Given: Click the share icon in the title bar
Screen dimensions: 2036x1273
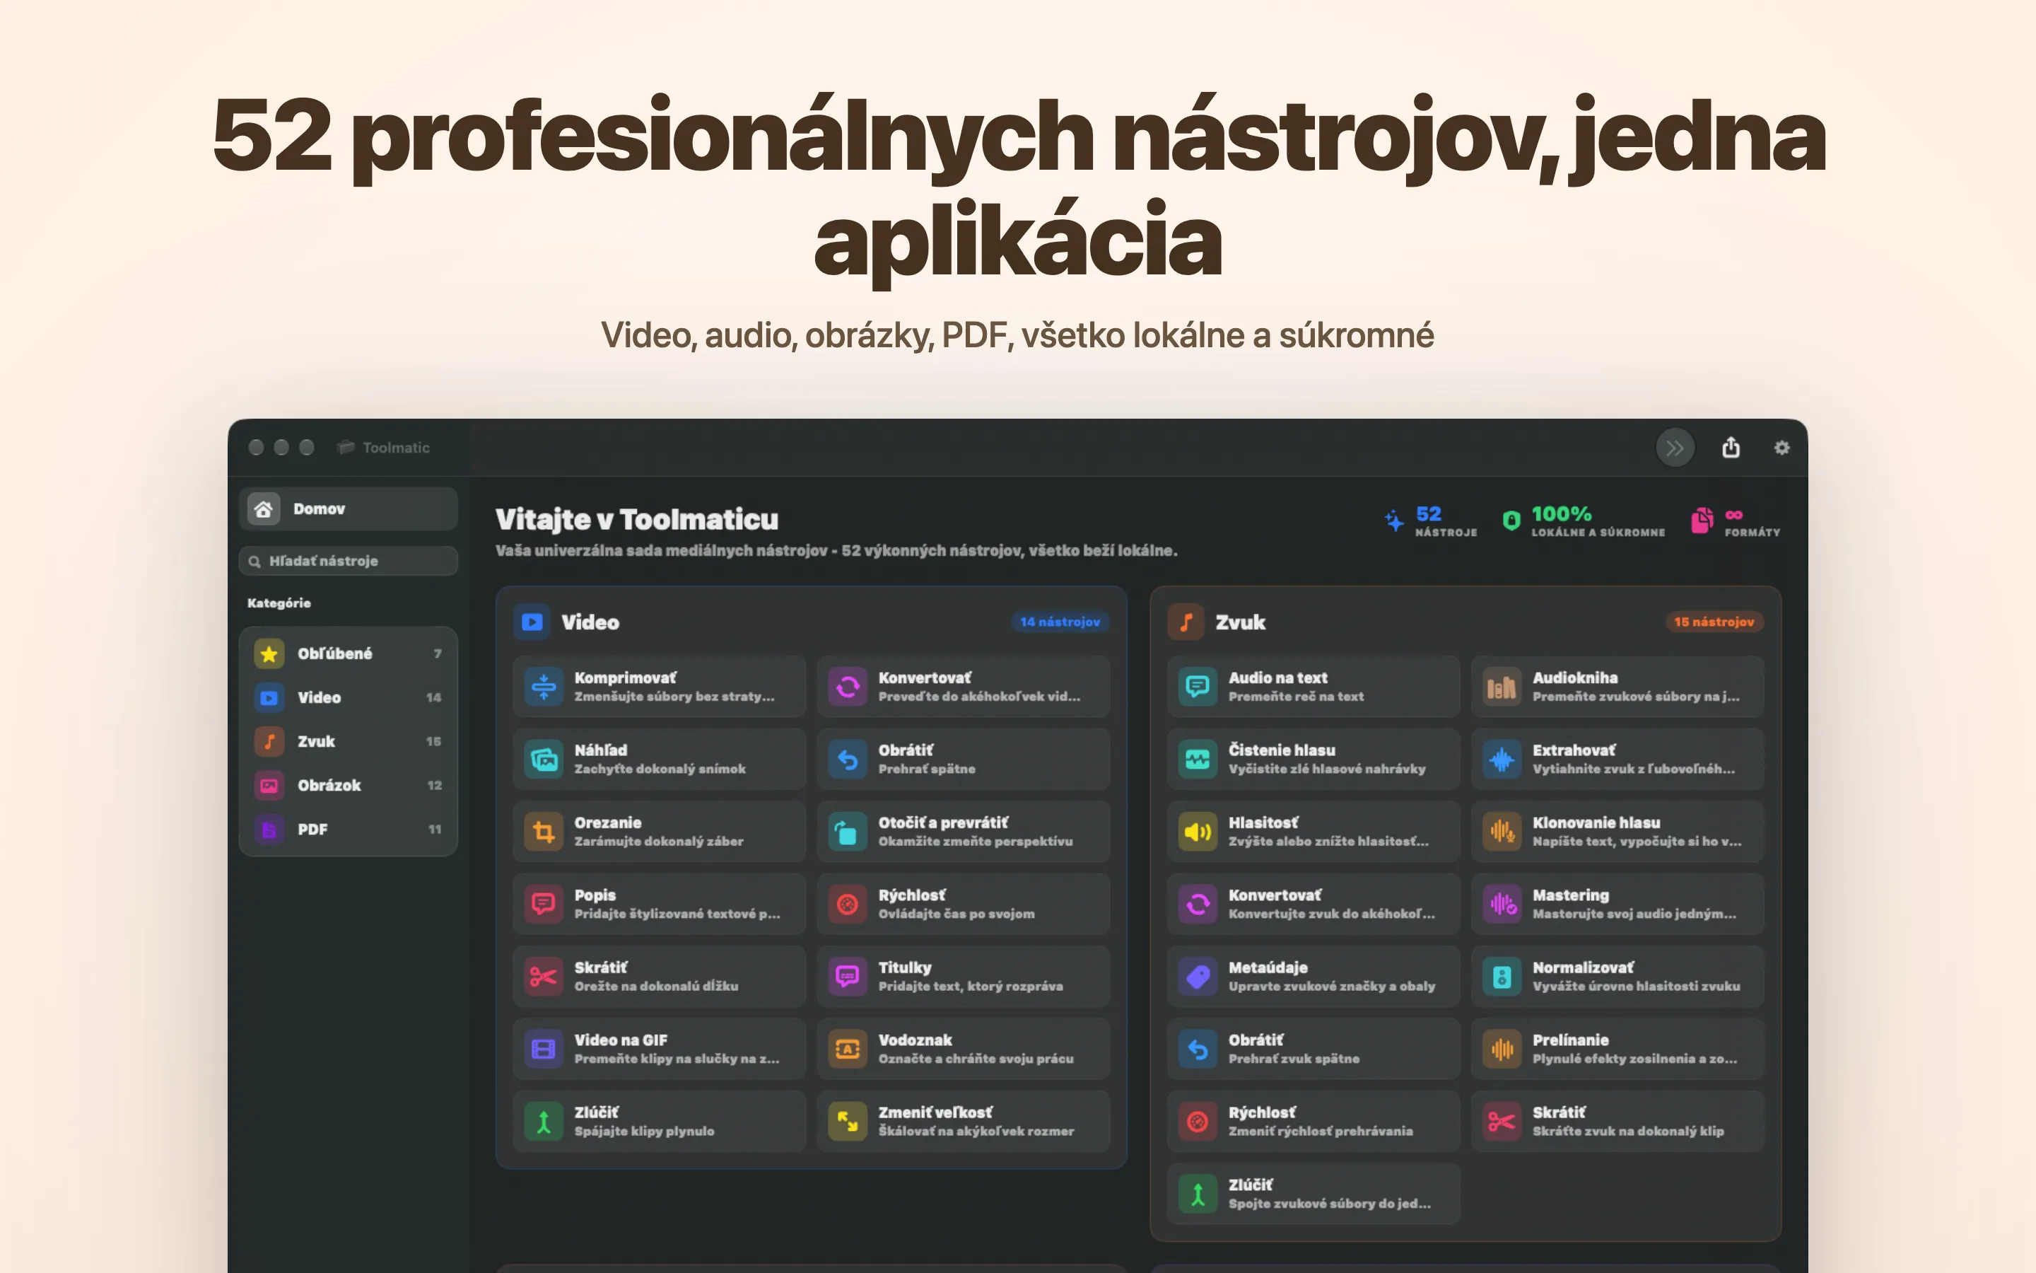Looking at the screenshot, I should 1730,447.
